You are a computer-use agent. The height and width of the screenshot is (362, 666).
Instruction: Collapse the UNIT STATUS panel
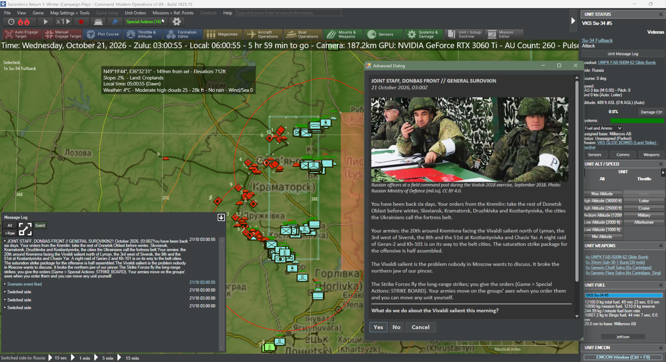pos(661,14)
